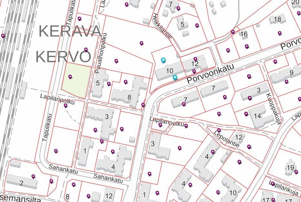Select the cyan marker beside the Porvoonkatu label
This screenshot has height=202, width=301.
point(175,77)
